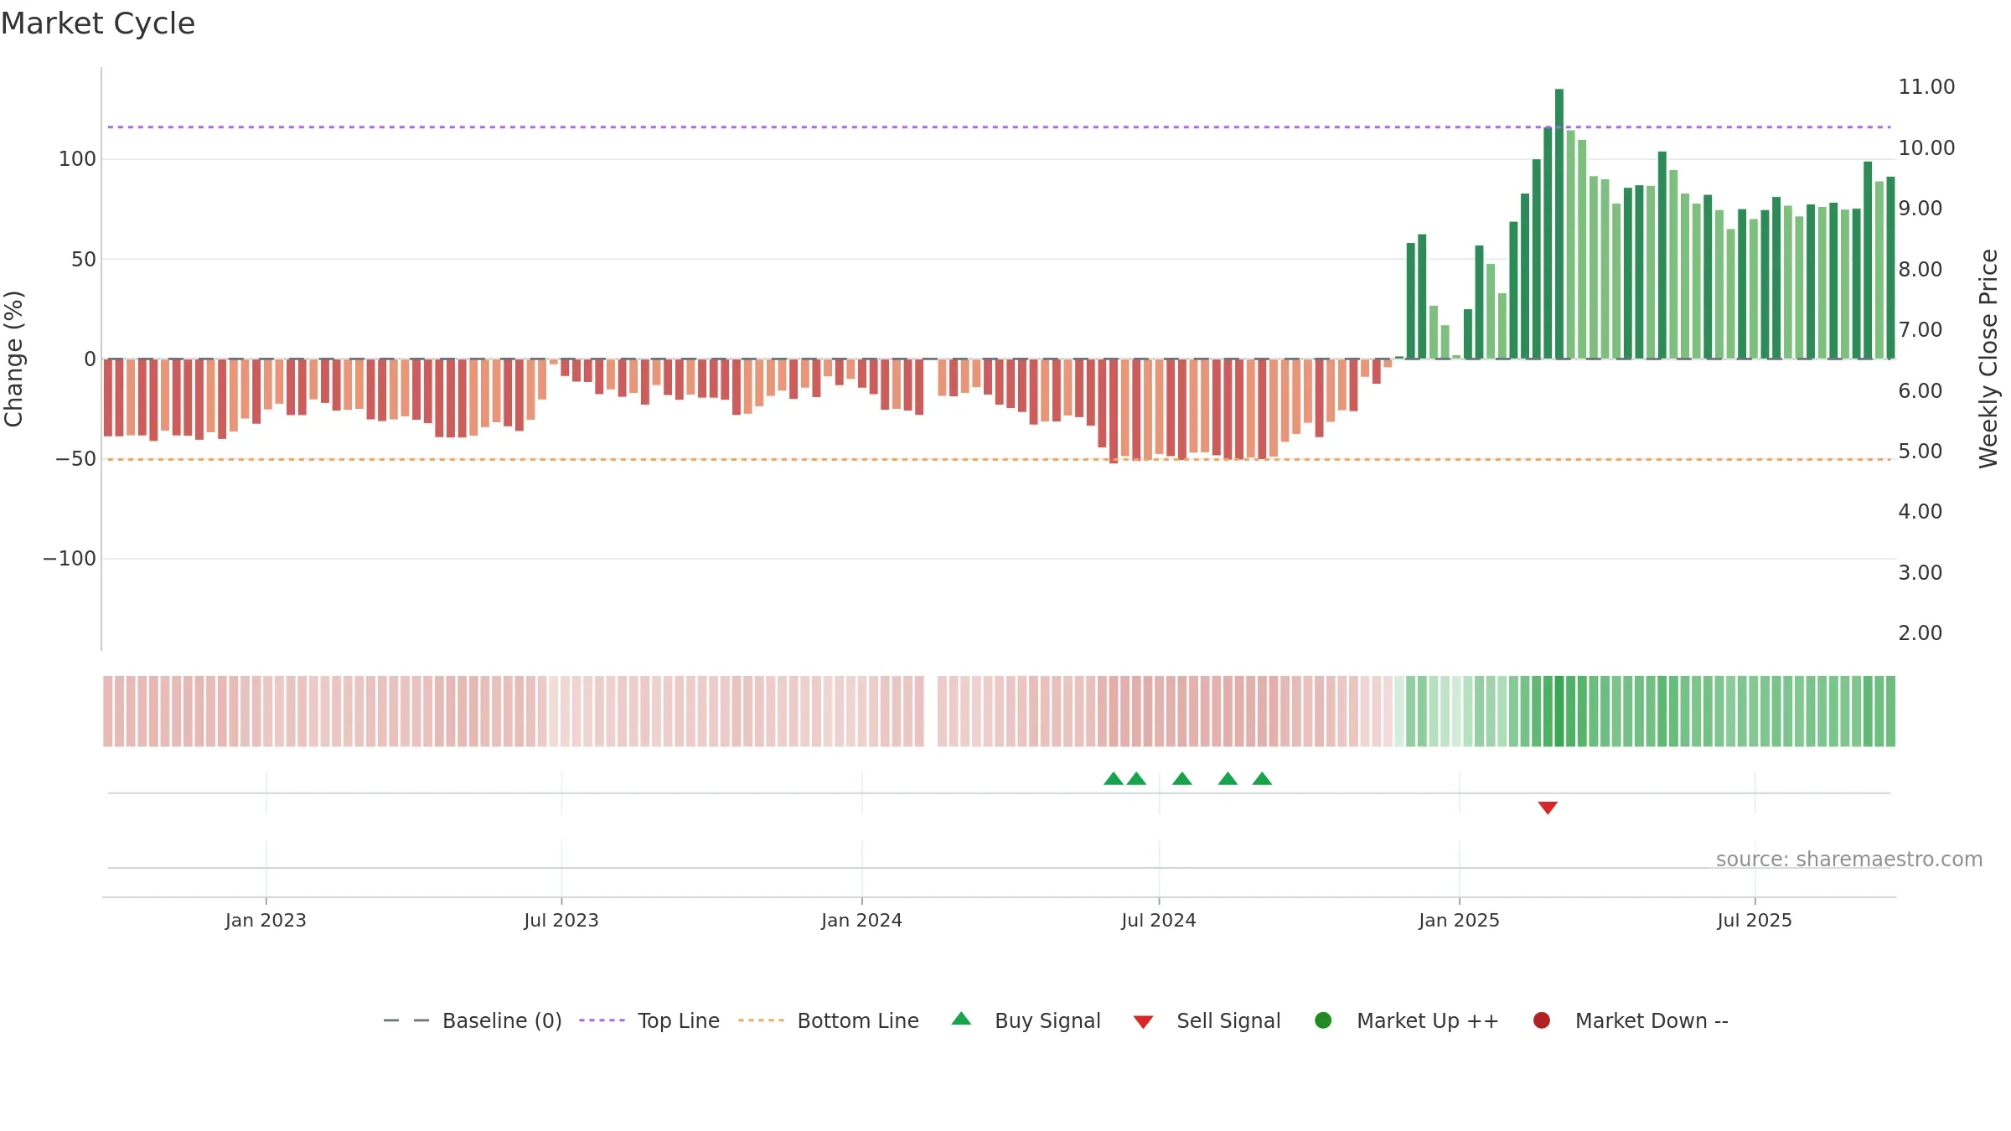Click the Jan 2024 x-axis label
The width and height of the screenshot is (2011, 1131).
(861, 921)
